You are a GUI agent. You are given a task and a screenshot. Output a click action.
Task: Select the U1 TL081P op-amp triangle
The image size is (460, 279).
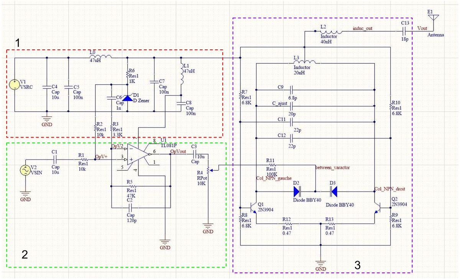[x=139, y=154]
